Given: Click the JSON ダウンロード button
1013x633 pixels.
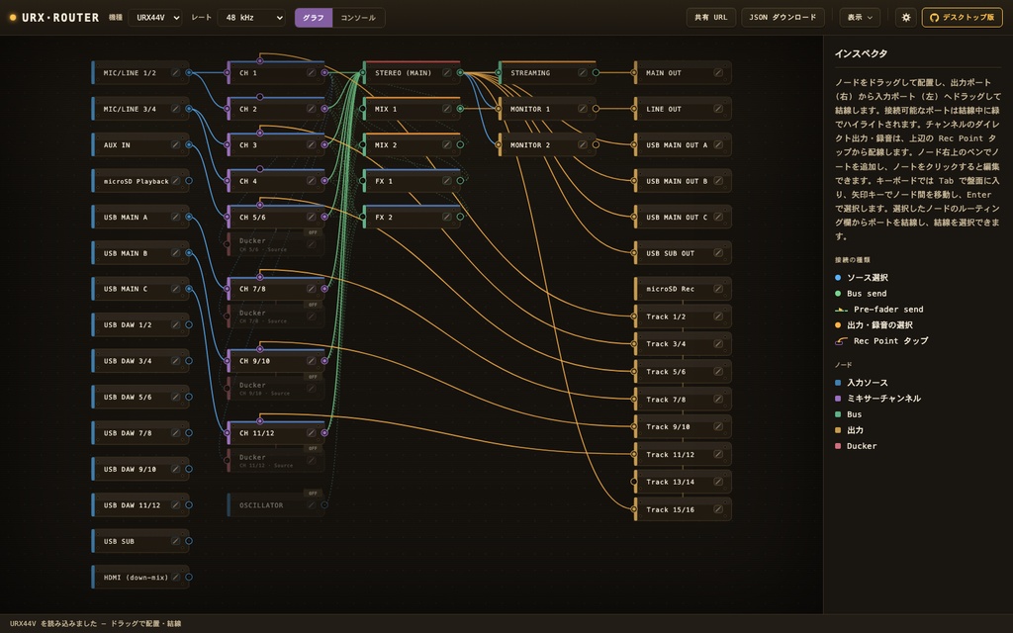Looking at the screenshot, I should 783,18.
